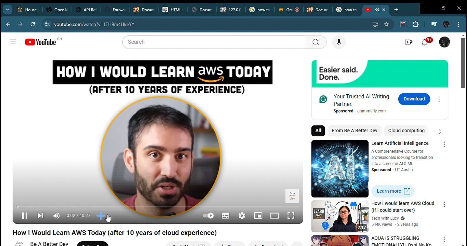
Task: Open the tab search dropdown arrow
Action: click(7, 10)
